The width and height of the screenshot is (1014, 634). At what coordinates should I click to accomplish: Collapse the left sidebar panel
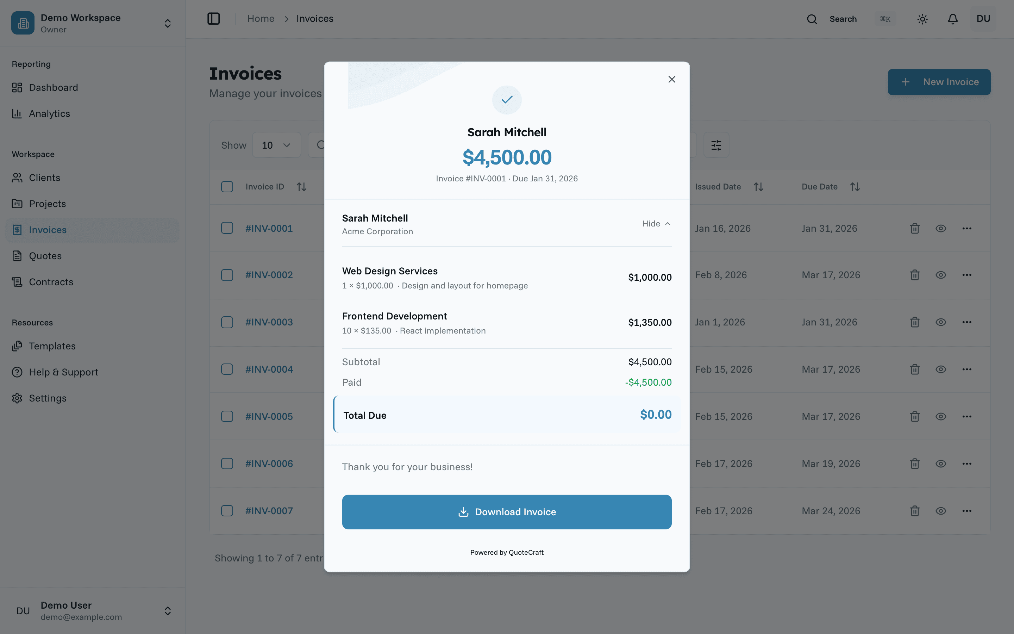click(214, 18)
